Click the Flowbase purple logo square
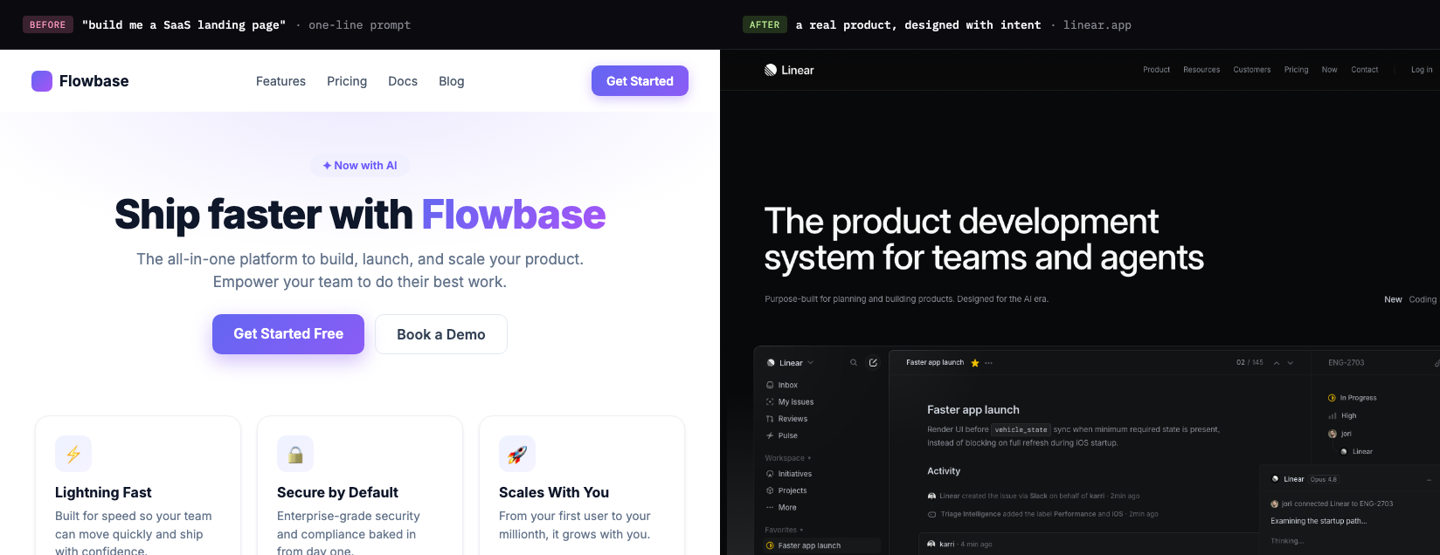Screen dimensions: 1440x555 pos(42,81)
